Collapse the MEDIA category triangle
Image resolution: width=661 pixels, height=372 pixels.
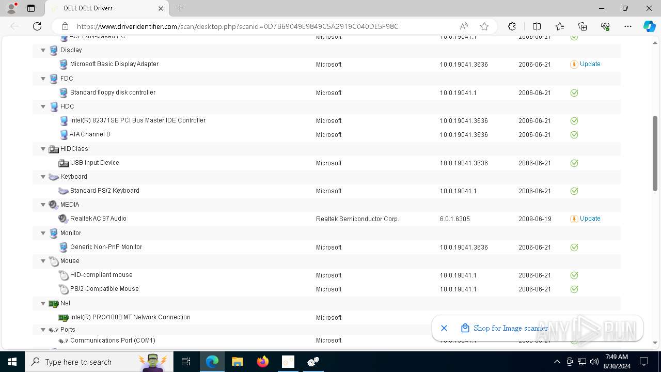[43, 205]
